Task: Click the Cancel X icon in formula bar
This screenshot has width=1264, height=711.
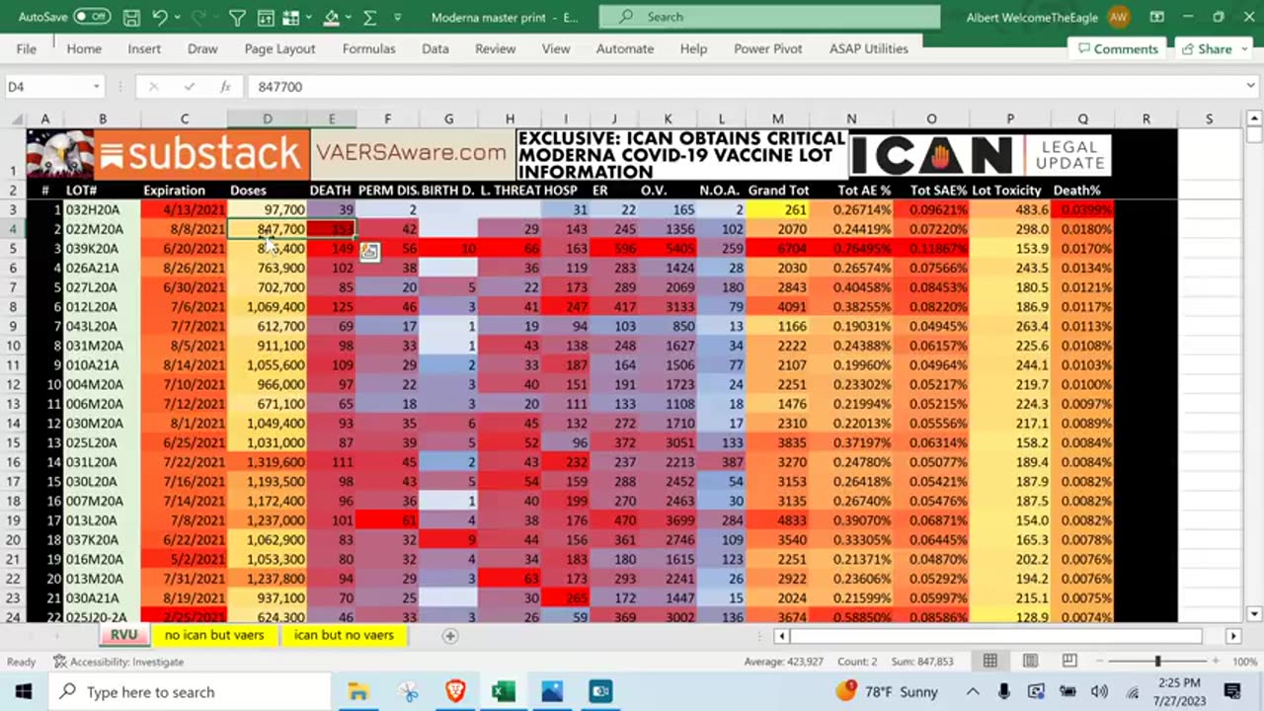Action: pos(153,87)
